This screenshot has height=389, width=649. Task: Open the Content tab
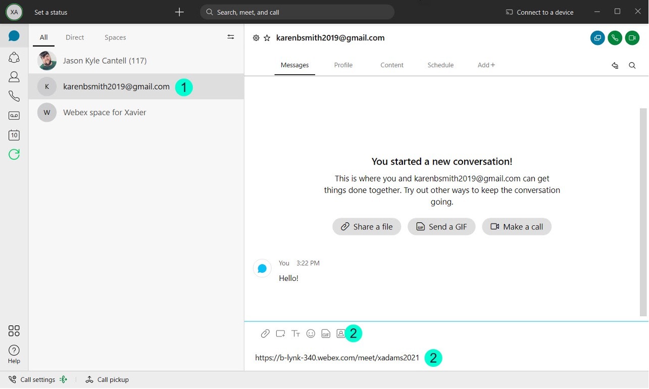[392, 65]
